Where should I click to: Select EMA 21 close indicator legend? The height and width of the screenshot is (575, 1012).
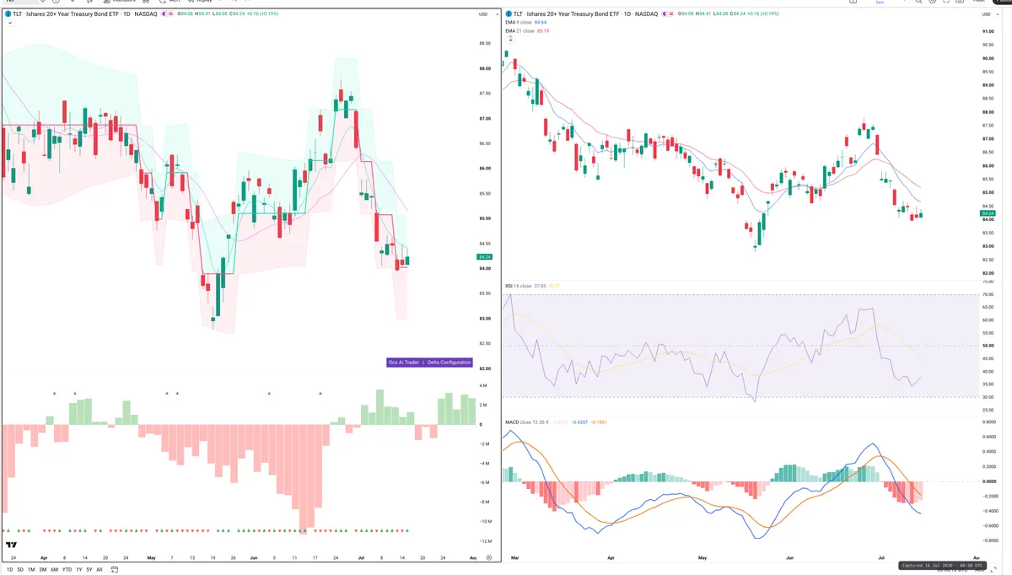519,30
